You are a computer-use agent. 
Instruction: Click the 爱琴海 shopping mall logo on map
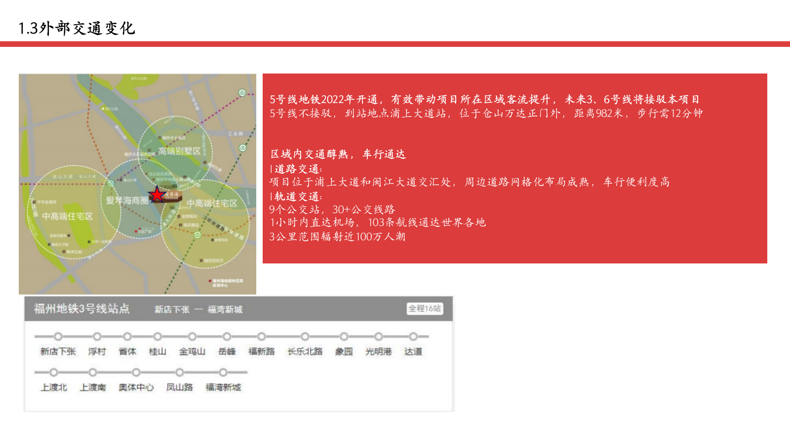point(171,196)
